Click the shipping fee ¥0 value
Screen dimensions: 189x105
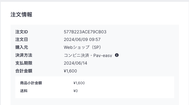(76, 91)
